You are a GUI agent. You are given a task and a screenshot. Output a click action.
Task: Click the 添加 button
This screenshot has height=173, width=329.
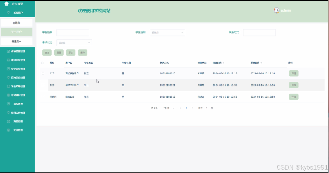point(71,53)
